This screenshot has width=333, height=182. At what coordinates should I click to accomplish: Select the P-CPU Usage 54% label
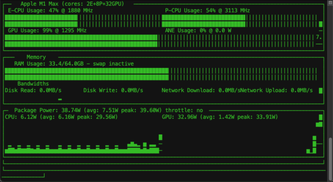click(x=207, y=11)
